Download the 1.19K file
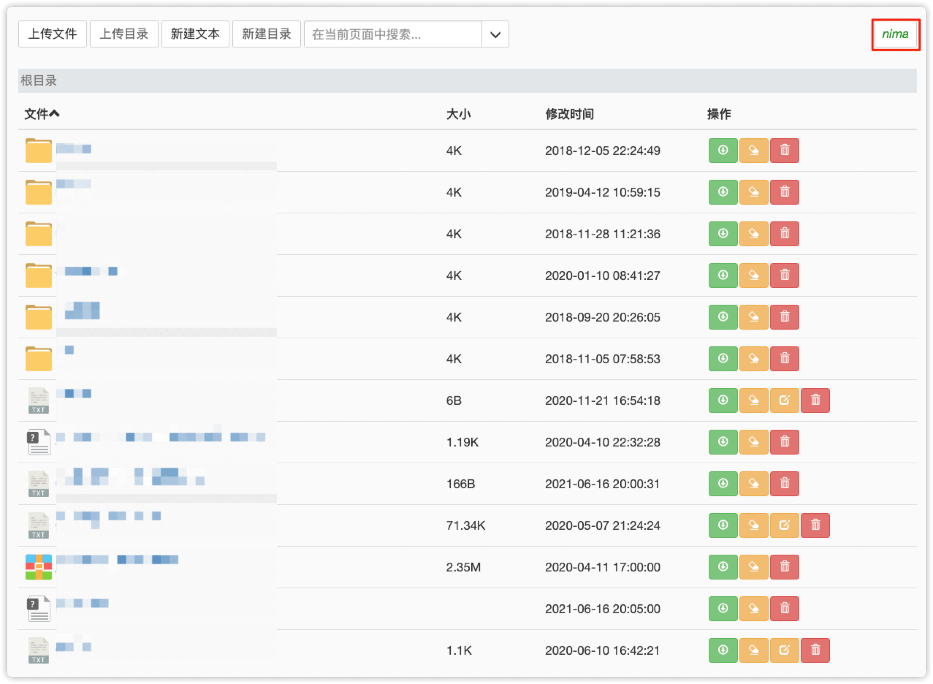The image size is (933, 684). pos(723,442)
